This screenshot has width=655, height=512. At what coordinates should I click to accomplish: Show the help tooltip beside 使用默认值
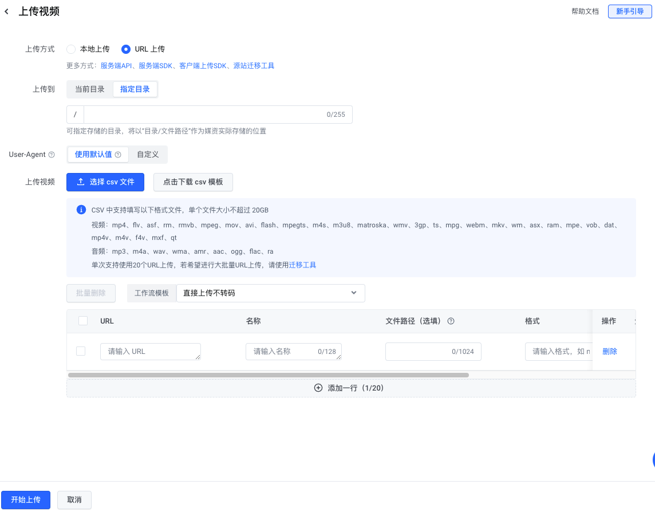(x=118, y=155)
